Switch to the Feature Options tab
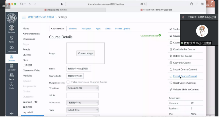The width and height of the screenshot is (219, 117). [x=122, y=29]
